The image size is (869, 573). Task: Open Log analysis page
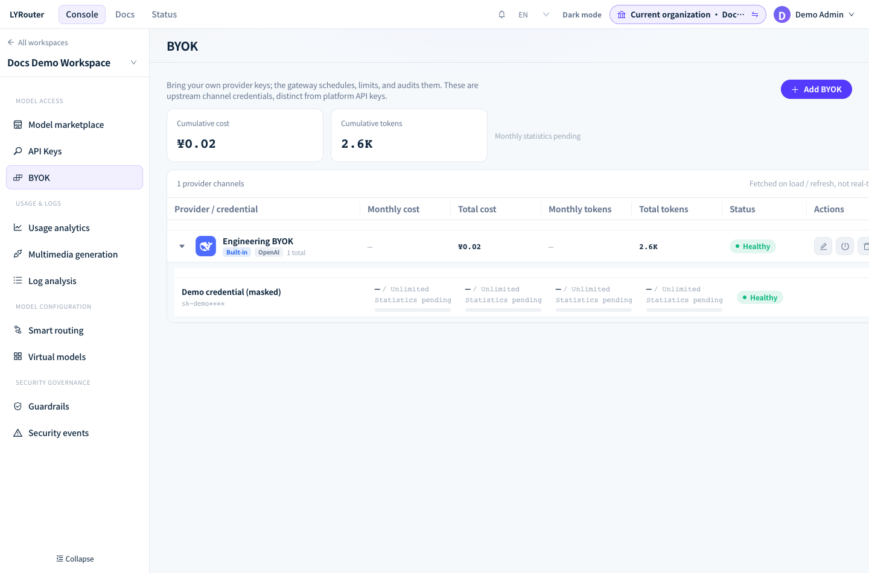pos(75,281)
